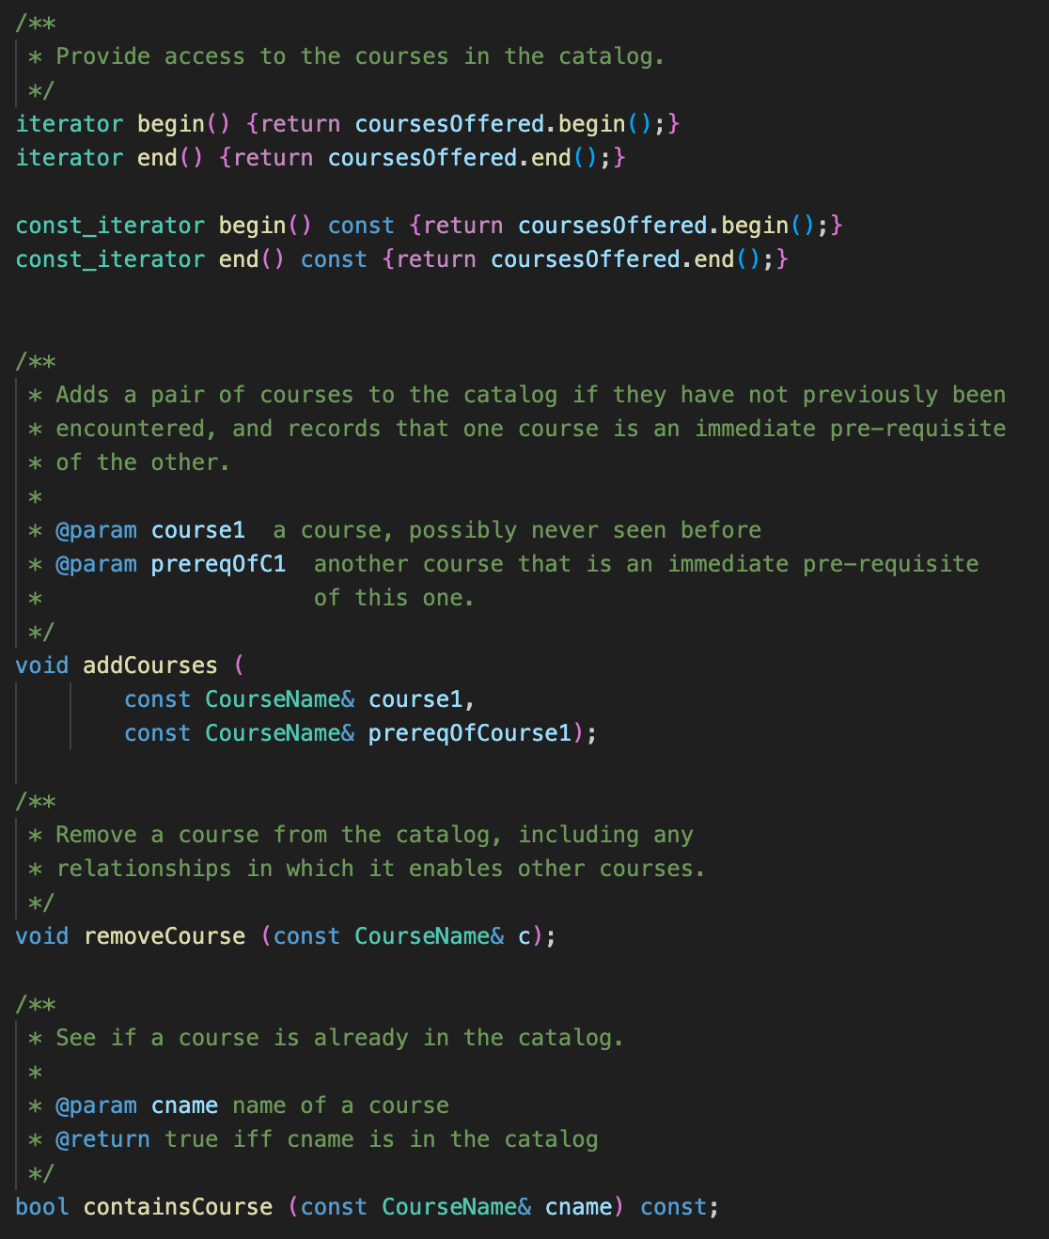Place cursor on prereqOfCourse1 parameter
The width and height of the screenshot is (1049, 1239).
[x=470, y=733]
